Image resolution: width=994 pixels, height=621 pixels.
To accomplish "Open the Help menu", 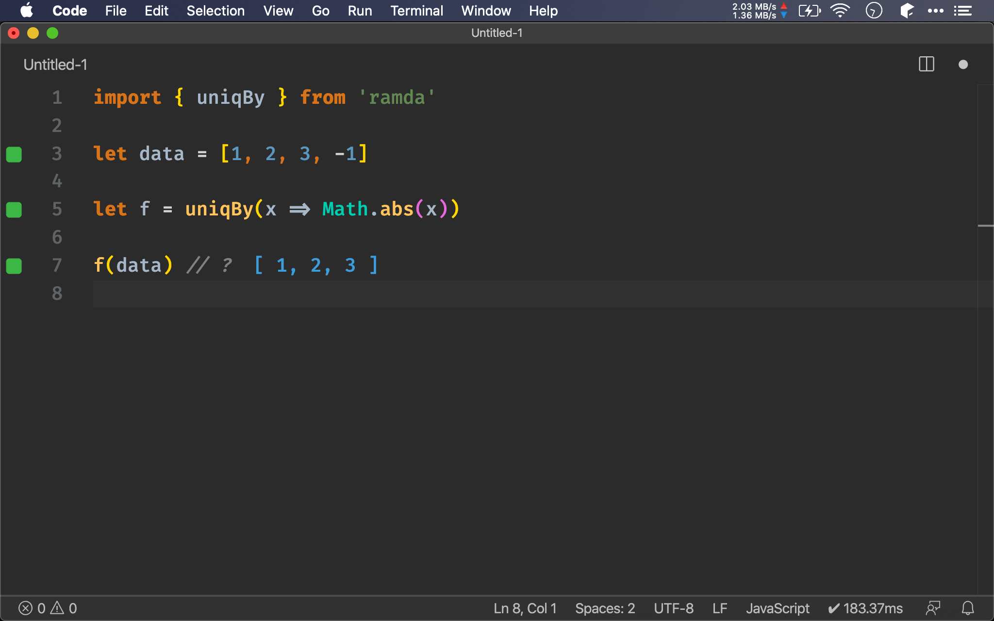I will (543, 11).
